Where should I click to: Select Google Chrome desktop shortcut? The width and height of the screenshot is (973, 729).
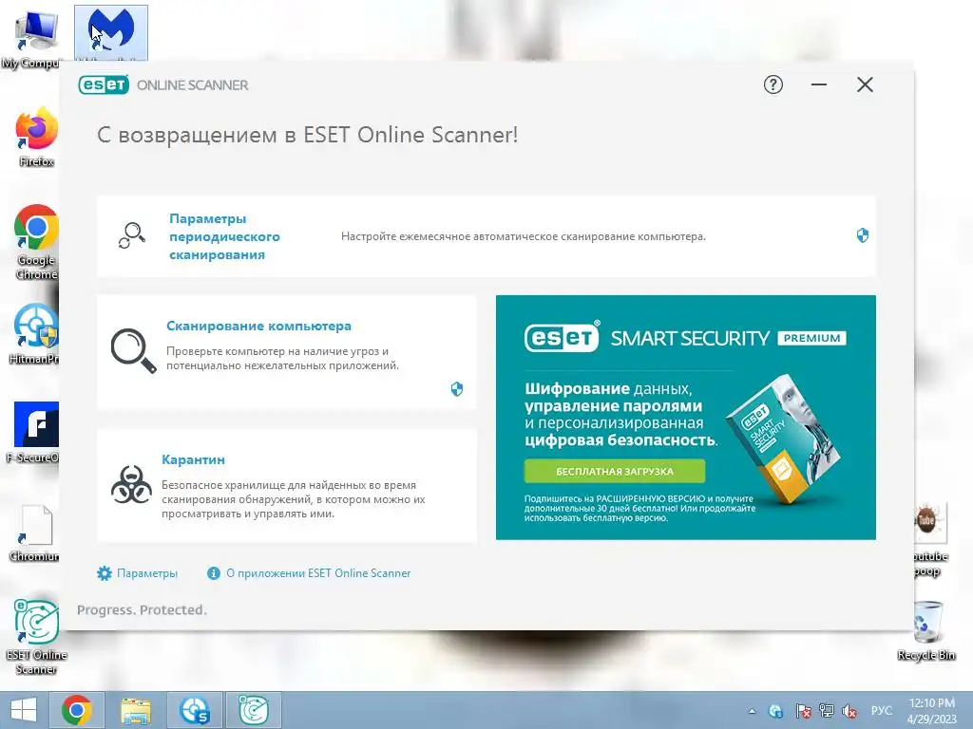click(x=37, y=242)
